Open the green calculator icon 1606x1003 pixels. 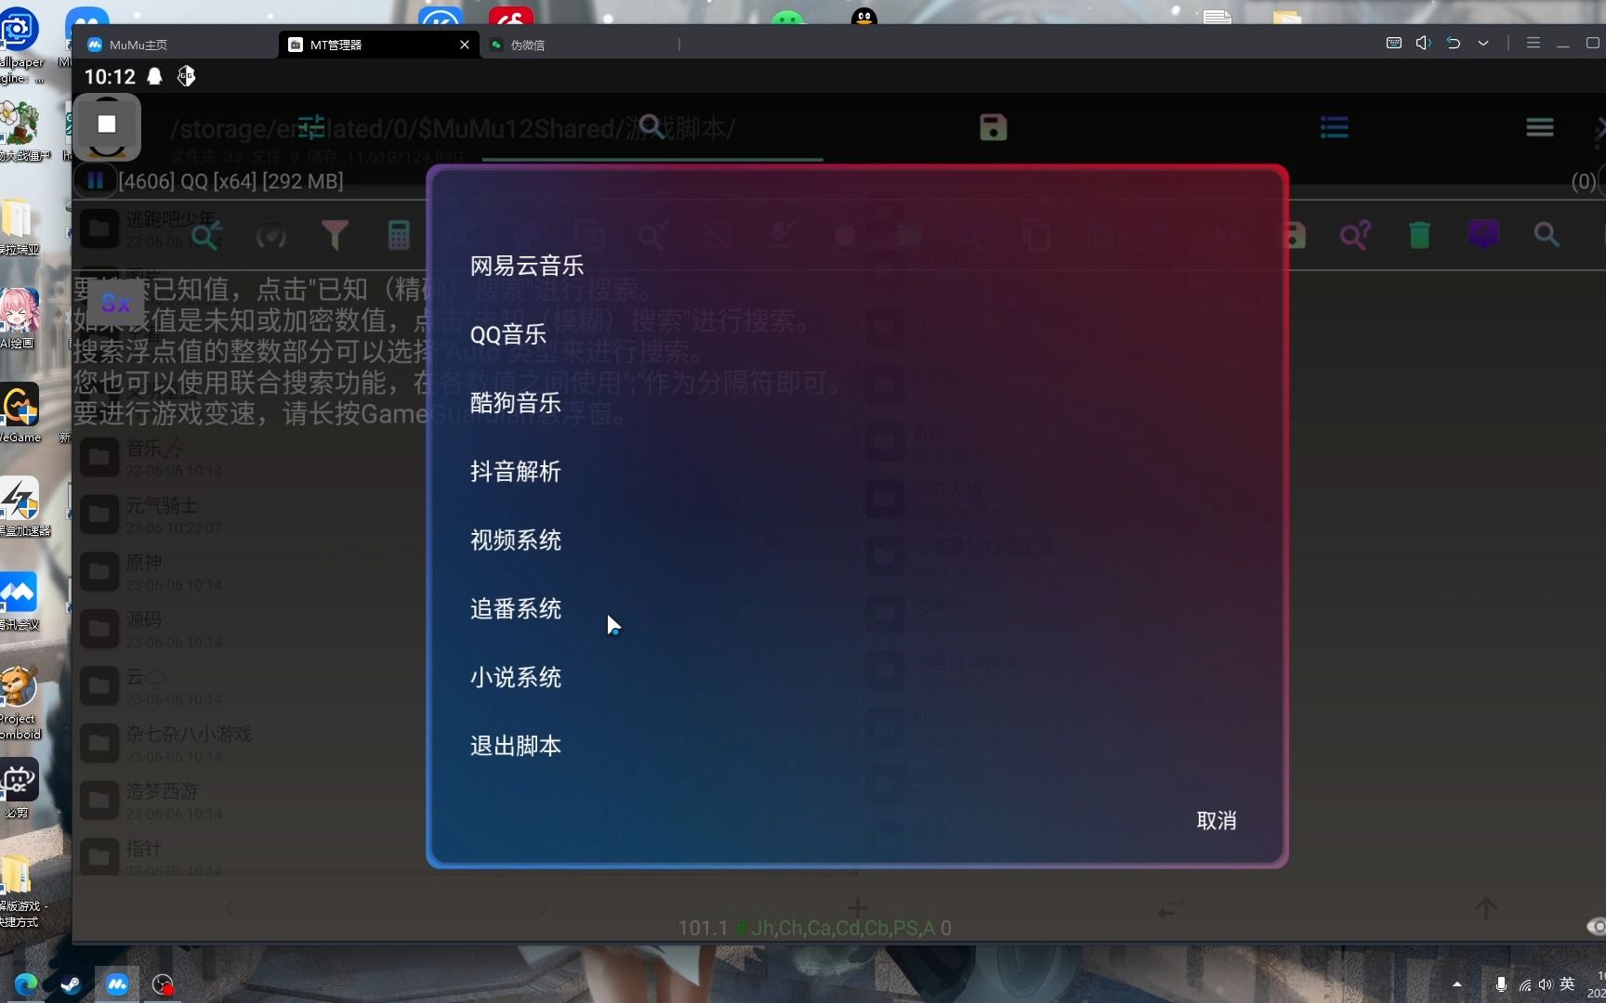(399, 236)
